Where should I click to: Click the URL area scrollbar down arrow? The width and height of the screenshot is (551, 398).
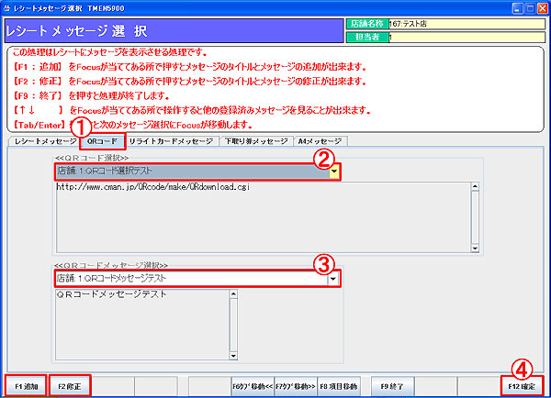(x=475, y=249)
